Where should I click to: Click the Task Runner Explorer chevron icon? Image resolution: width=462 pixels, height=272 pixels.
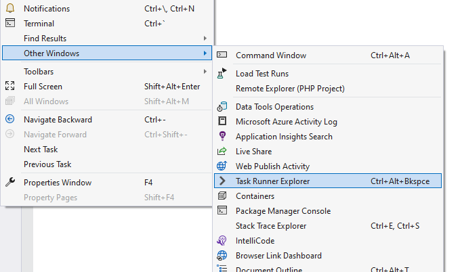tap(222, 181)
